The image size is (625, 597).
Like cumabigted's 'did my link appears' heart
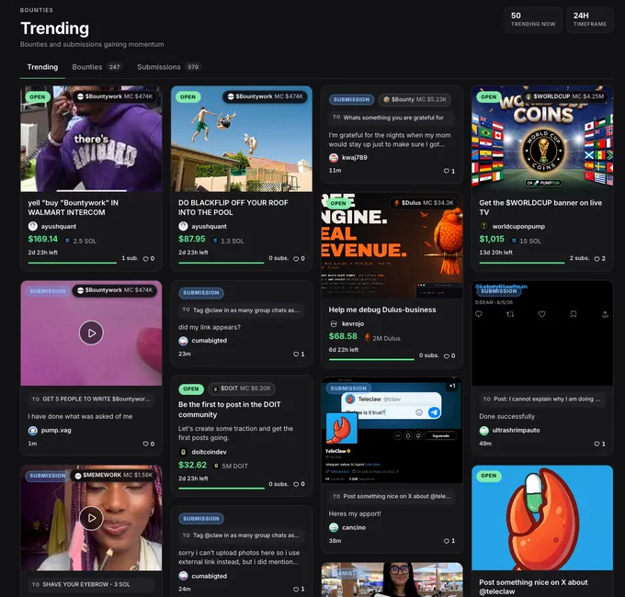click(296, 354)
